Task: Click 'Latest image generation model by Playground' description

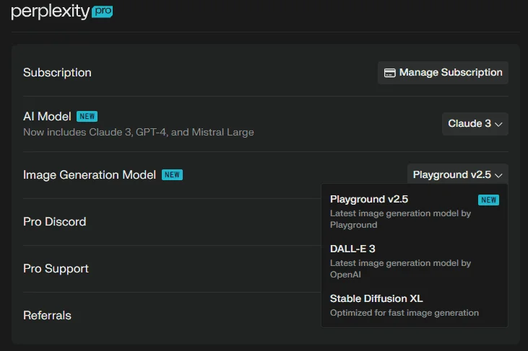Action: click(x=400, y=219)
